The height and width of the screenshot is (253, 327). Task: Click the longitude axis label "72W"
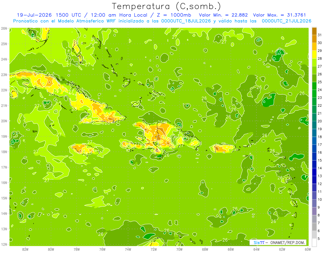(153, 249)
